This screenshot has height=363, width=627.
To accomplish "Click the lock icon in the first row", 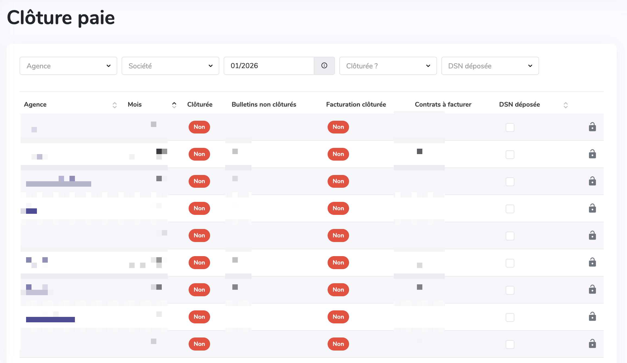I will pyautogui.click(x=592, y=127).
